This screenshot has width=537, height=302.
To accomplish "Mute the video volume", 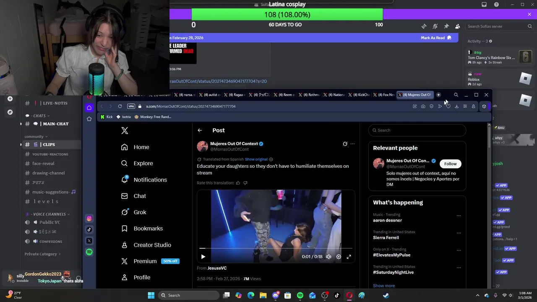I will [x=328, y=257].
